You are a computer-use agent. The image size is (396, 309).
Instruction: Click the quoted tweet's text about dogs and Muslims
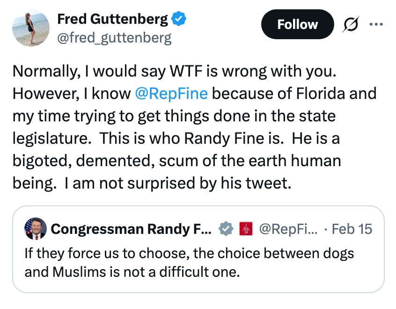coord(187,262)
